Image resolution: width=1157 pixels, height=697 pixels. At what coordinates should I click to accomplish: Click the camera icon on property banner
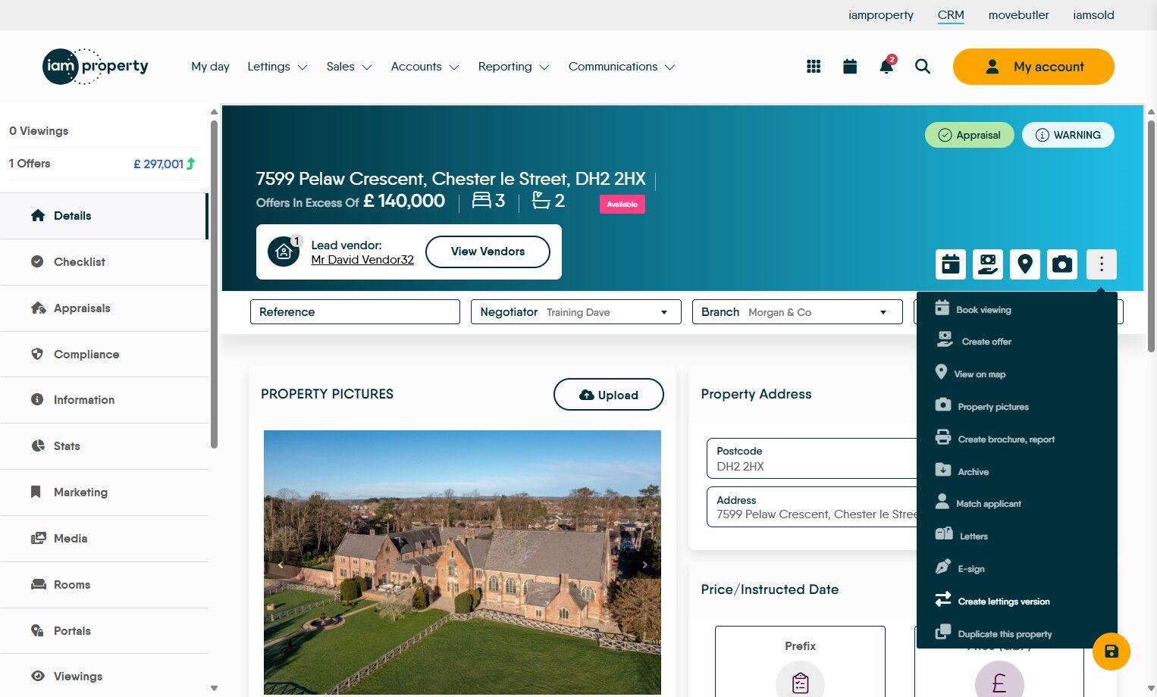pyautogui.click(x=1062, y=264)
